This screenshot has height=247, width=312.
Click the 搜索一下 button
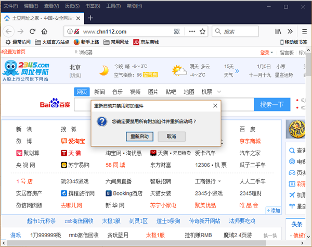pyautogui.click(x=272, y=104)
